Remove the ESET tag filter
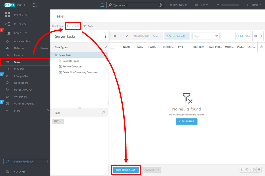 click(x=61, y=121)
